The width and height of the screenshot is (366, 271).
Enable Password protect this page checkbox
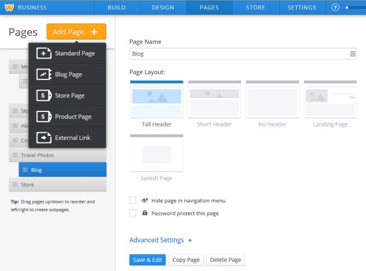pos(133,213)
